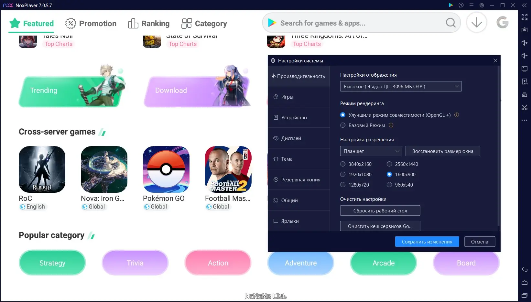The width and height of the screenshot is (531, 302).
Task: Click Восстановить размер окна button
Action: (443, 151)
